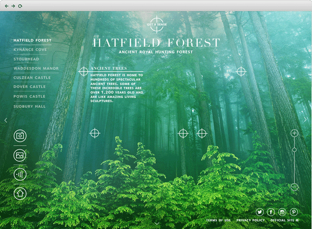Select Kynance Cove in the location menu
The width and height of the screenshot is (312, 229).
[x=30, y=49]
